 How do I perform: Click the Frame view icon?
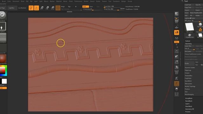177,51
